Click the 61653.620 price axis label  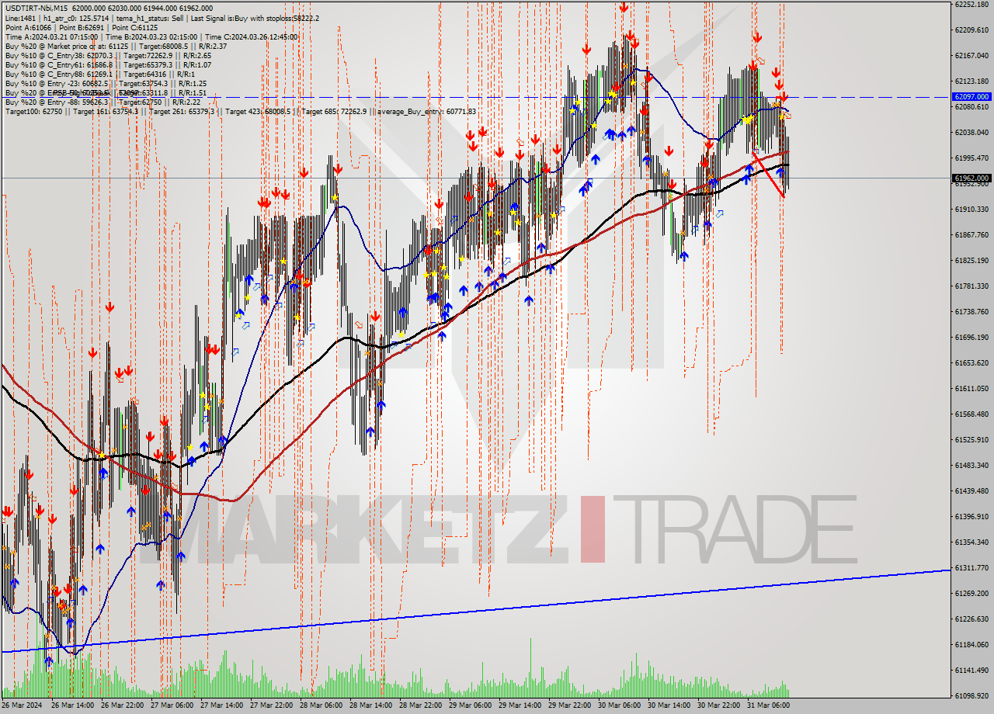[971, 363]
